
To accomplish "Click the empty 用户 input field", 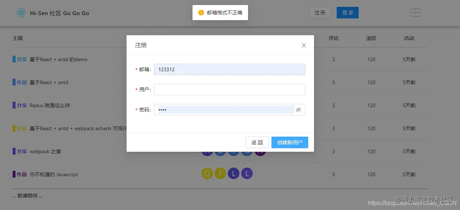I will (x=229, y=89).
